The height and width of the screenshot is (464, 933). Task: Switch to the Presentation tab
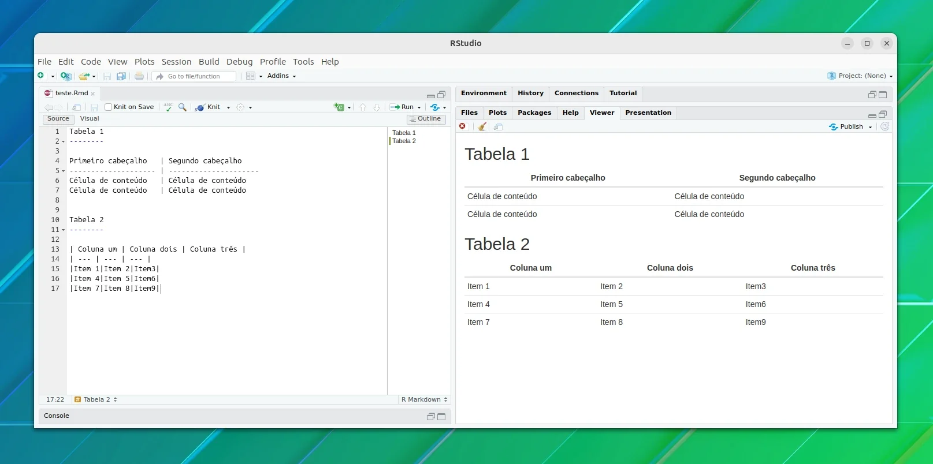click(x=648, y=113)
